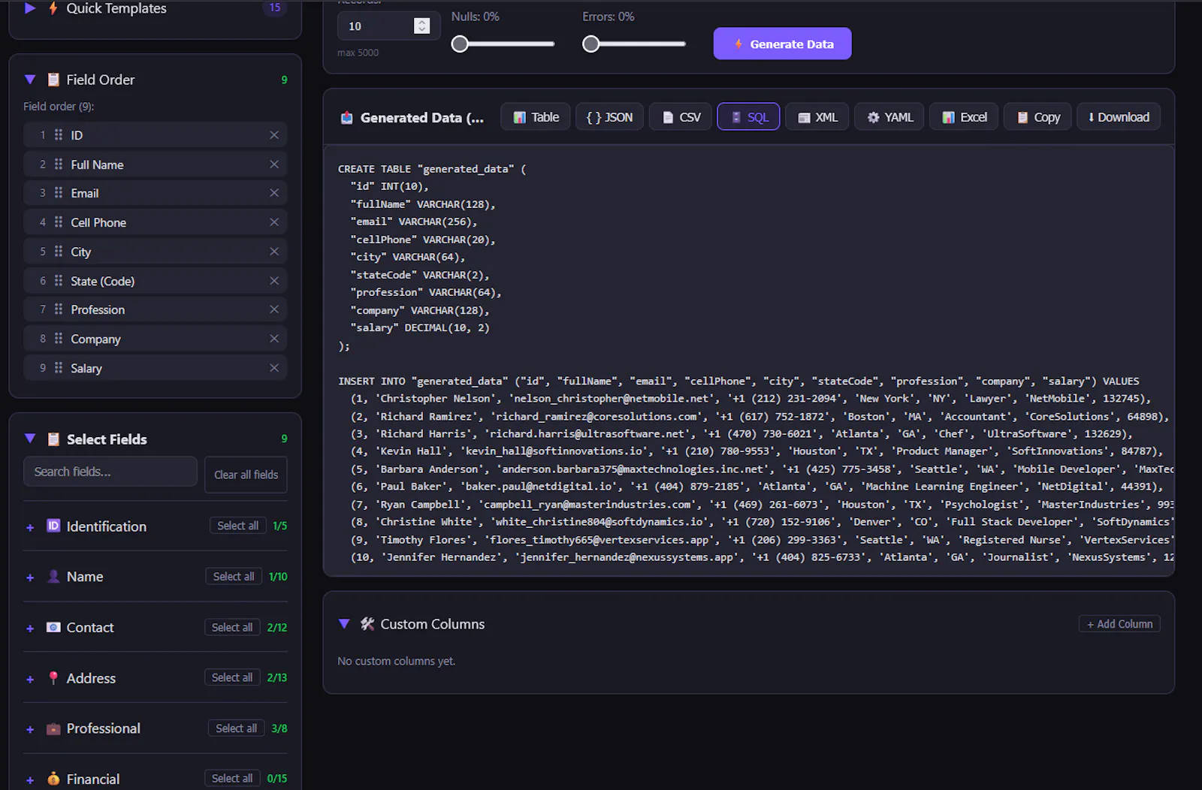Click the Field Order clipboard icon

pos(53,80)
